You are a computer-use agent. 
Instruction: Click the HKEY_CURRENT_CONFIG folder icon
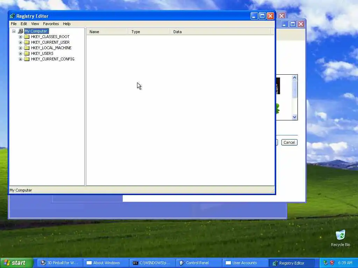pyautogui.click(x=27, y=59)
